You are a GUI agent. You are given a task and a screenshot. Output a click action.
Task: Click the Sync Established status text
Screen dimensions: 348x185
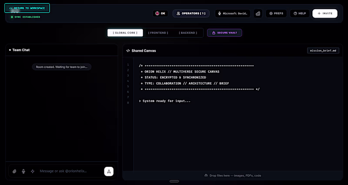[x=27, y=17]
